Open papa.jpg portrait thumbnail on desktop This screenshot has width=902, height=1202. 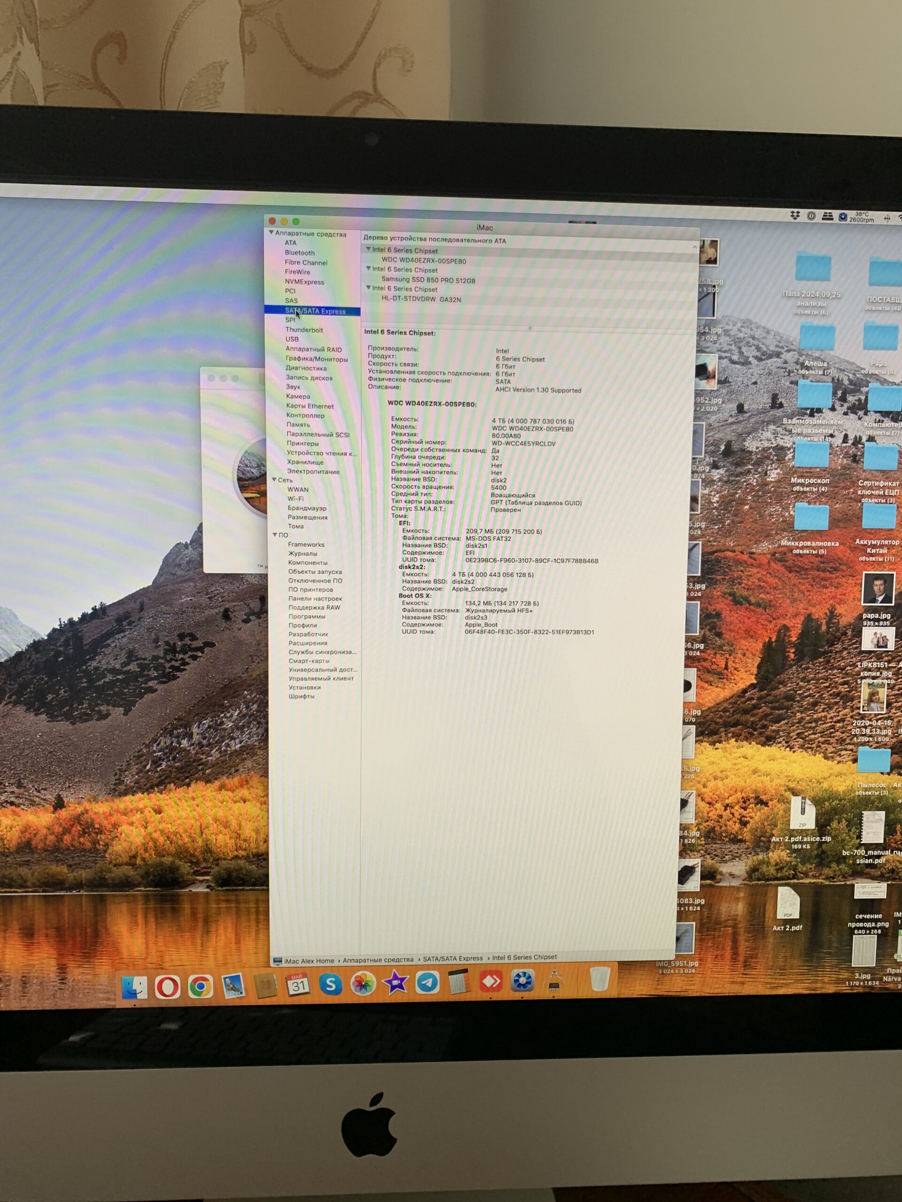point(878,588)
